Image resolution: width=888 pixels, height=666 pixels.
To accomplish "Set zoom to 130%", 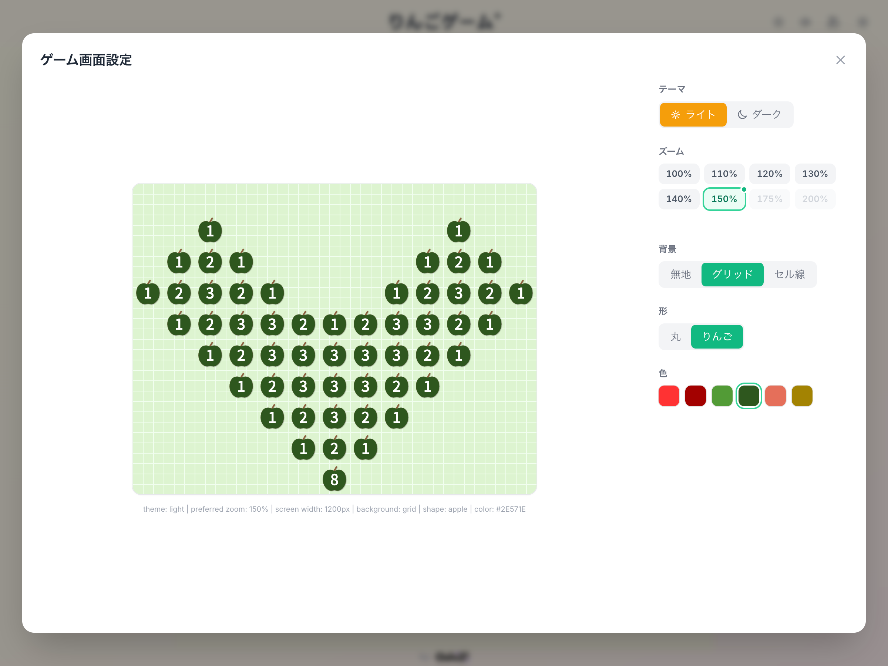I will click(814, 174).
